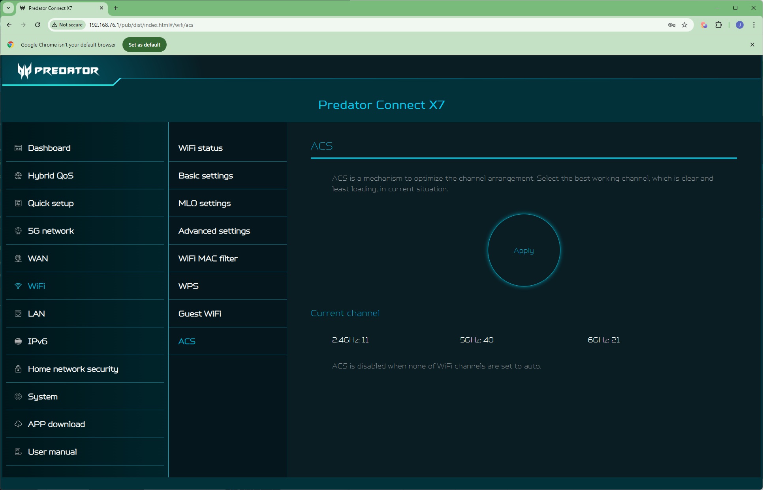
Task: Open WiFi status submenu
Action: click(x=200, y=148)
